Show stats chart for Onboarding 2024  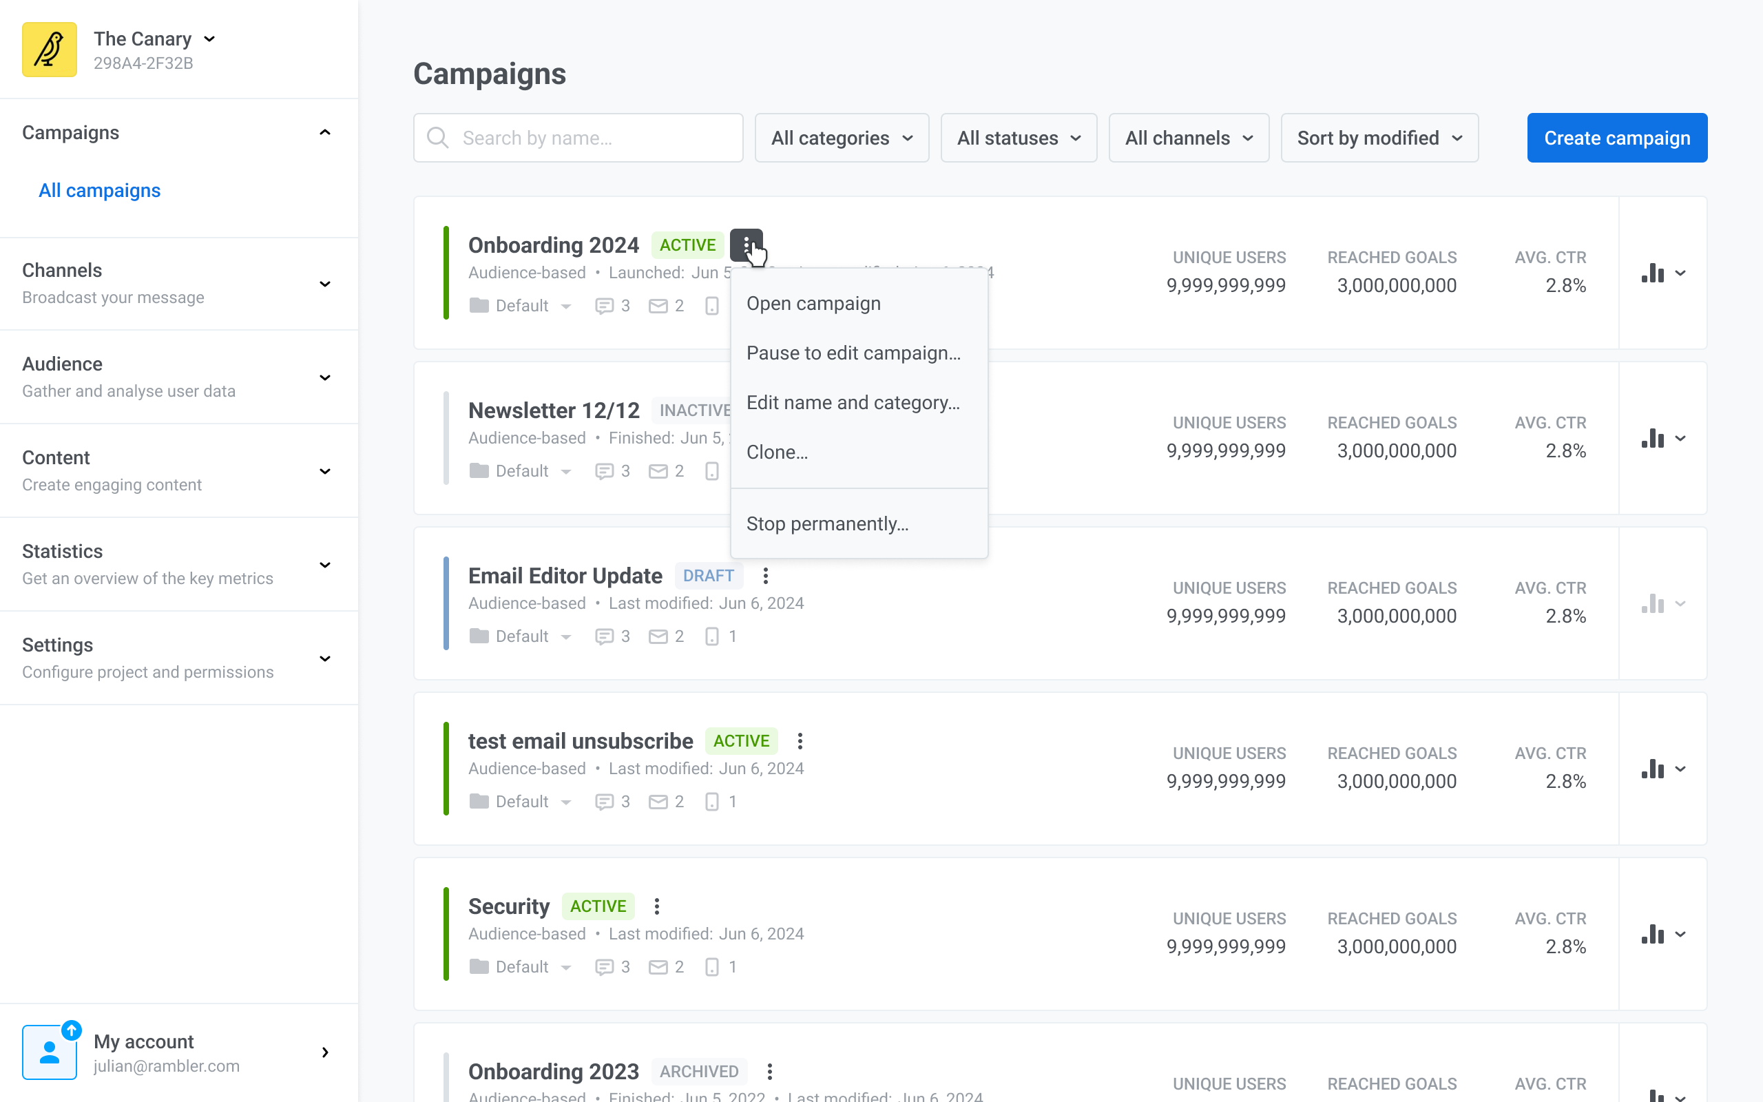pyautogui.click(x=1663, y=273)
